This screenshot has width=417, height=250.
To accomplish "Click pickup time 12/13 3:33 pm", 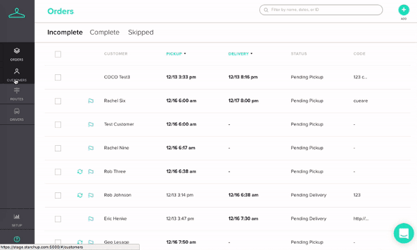I will (181, 77).
